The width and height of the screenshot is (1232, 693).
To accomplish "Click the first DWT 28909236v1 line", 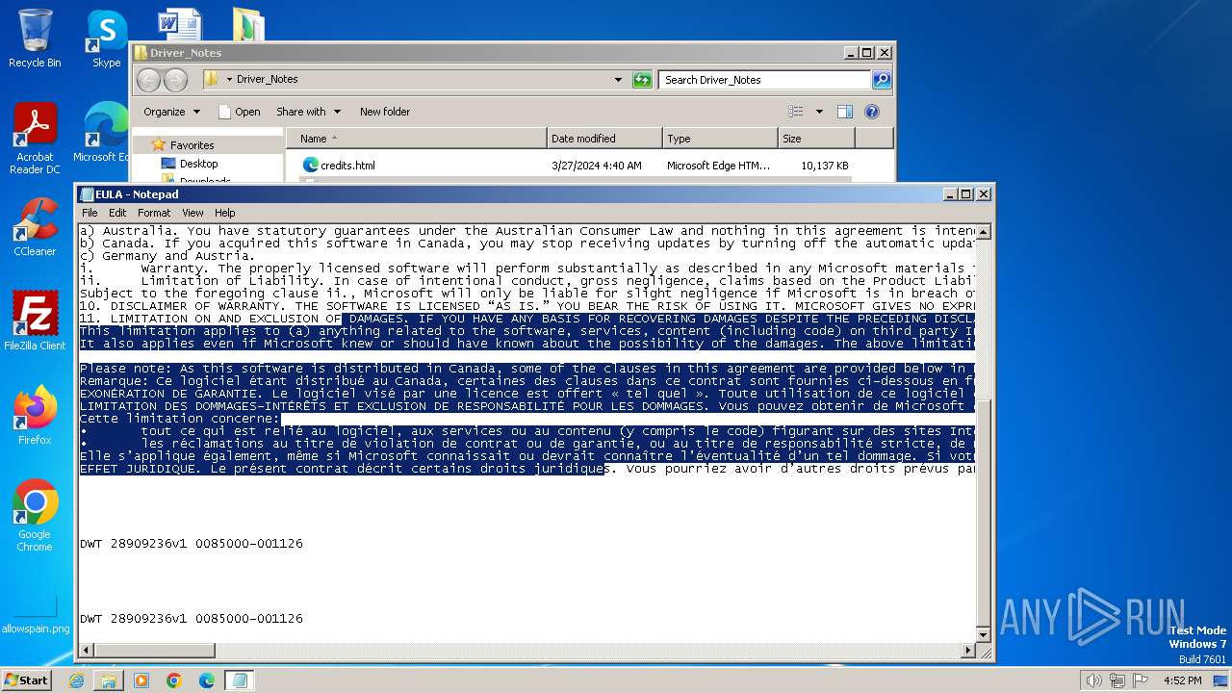I will [x=192, y=544].
